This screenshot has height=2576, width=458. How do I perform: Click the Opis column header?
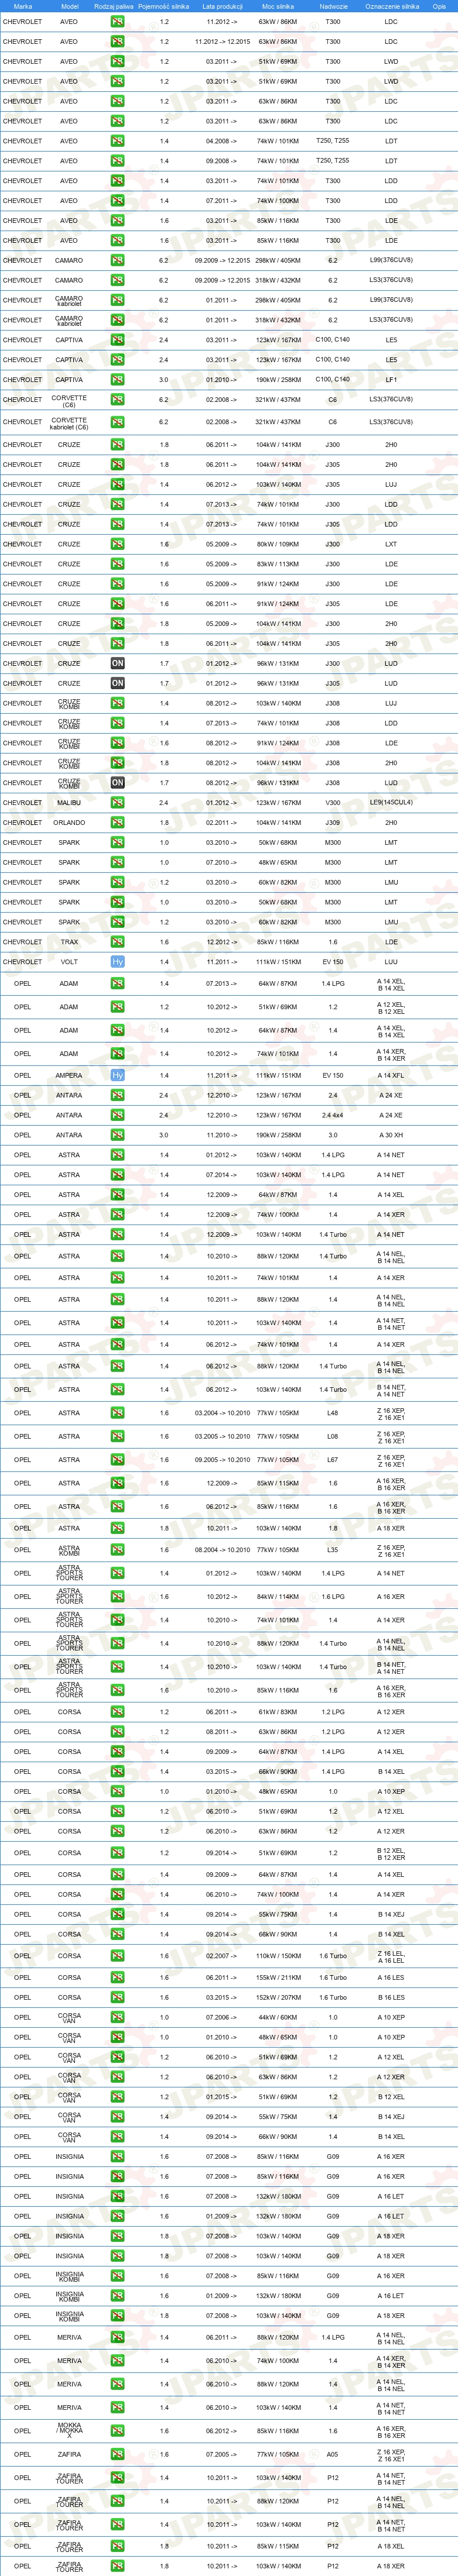coord(439,6)
